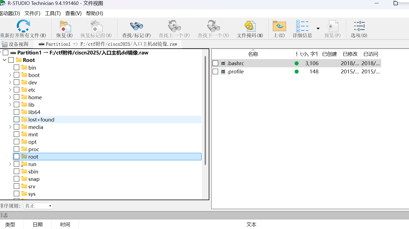This screenshot has width=409, height=229.
Task: Switch to Device View (设备视图) tab
Action: (x=15, y=44)
